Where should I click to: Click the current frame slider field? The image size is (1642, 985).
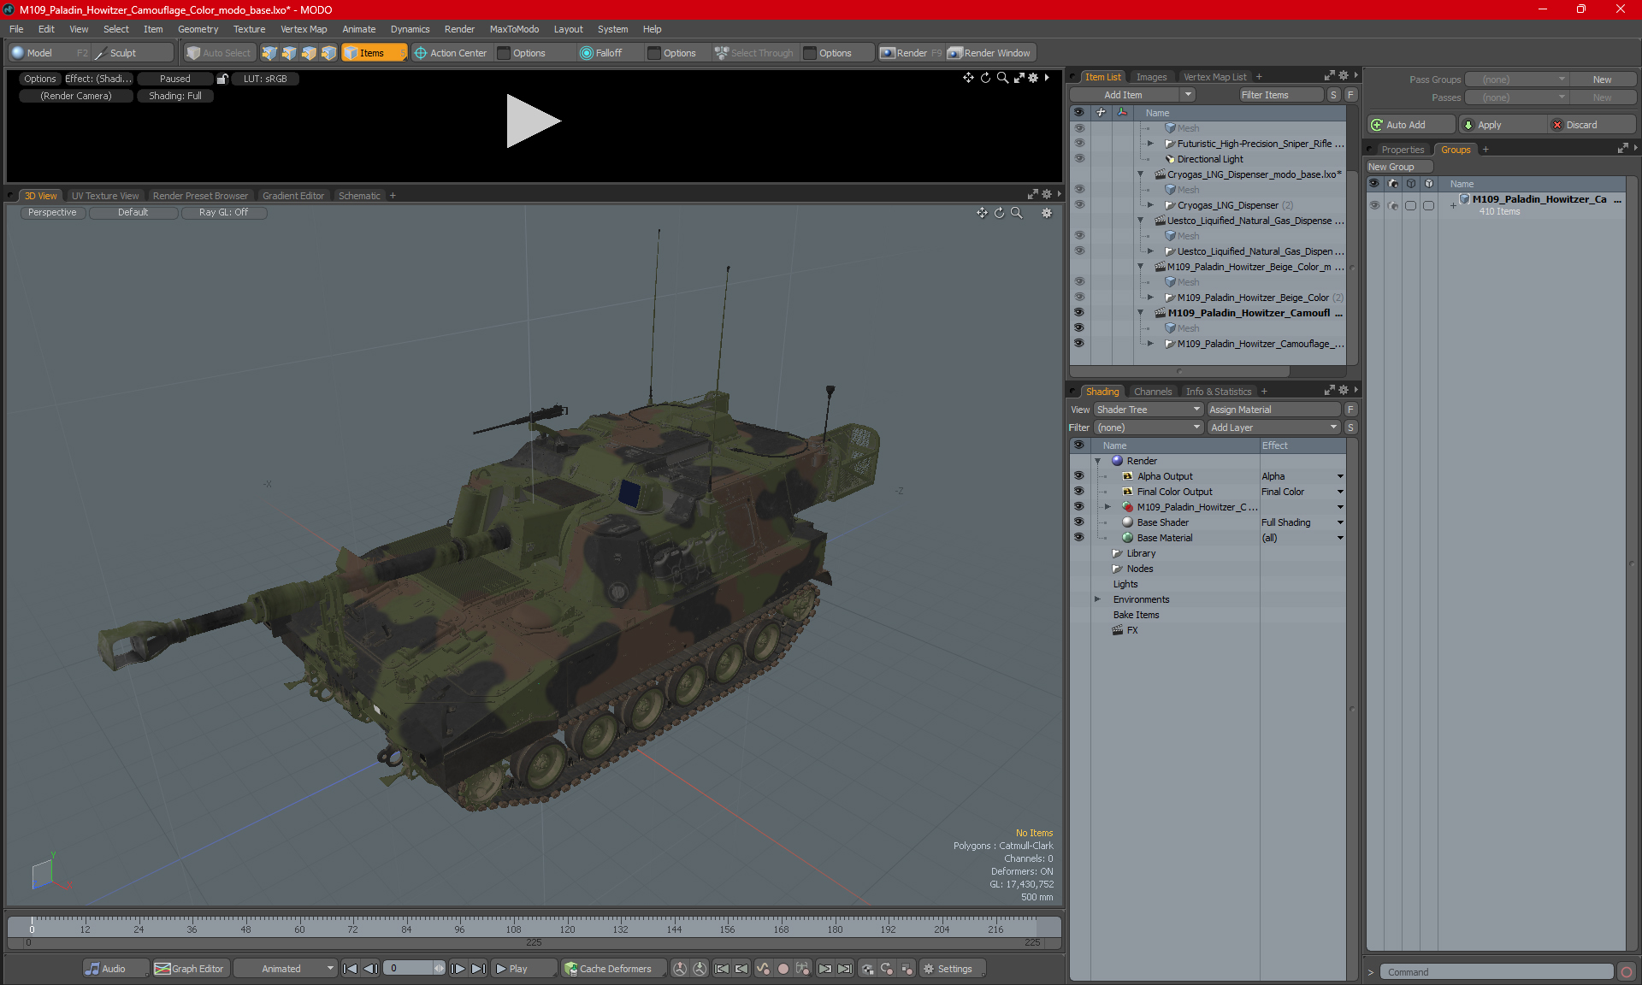click(x=414, y=969)
